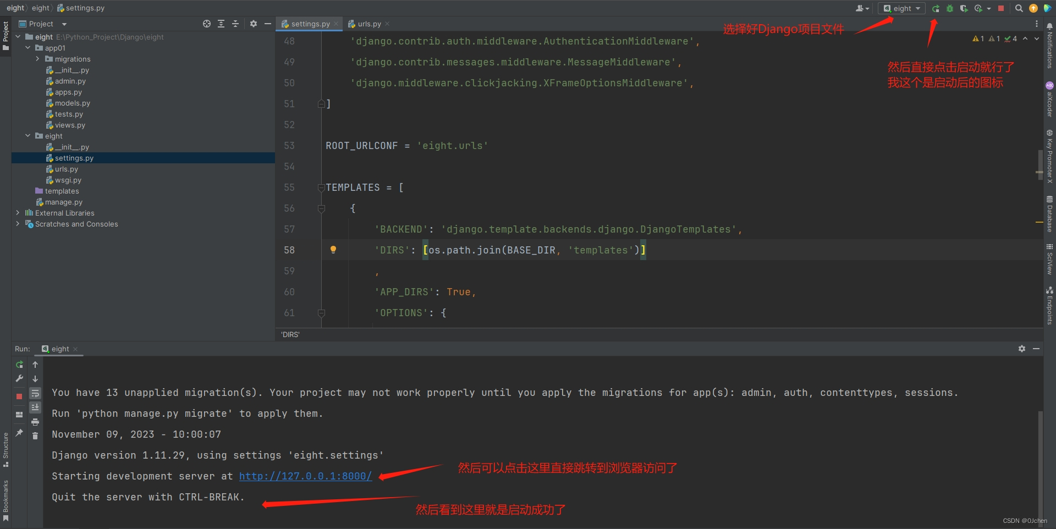Open the user account menu in the main toolbar
1056x529 pixels.
click(x=862, y=8)
